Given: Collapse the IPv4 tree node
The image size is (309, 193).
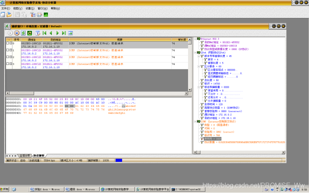Looking at the screenshot, I should click(195, 52).
